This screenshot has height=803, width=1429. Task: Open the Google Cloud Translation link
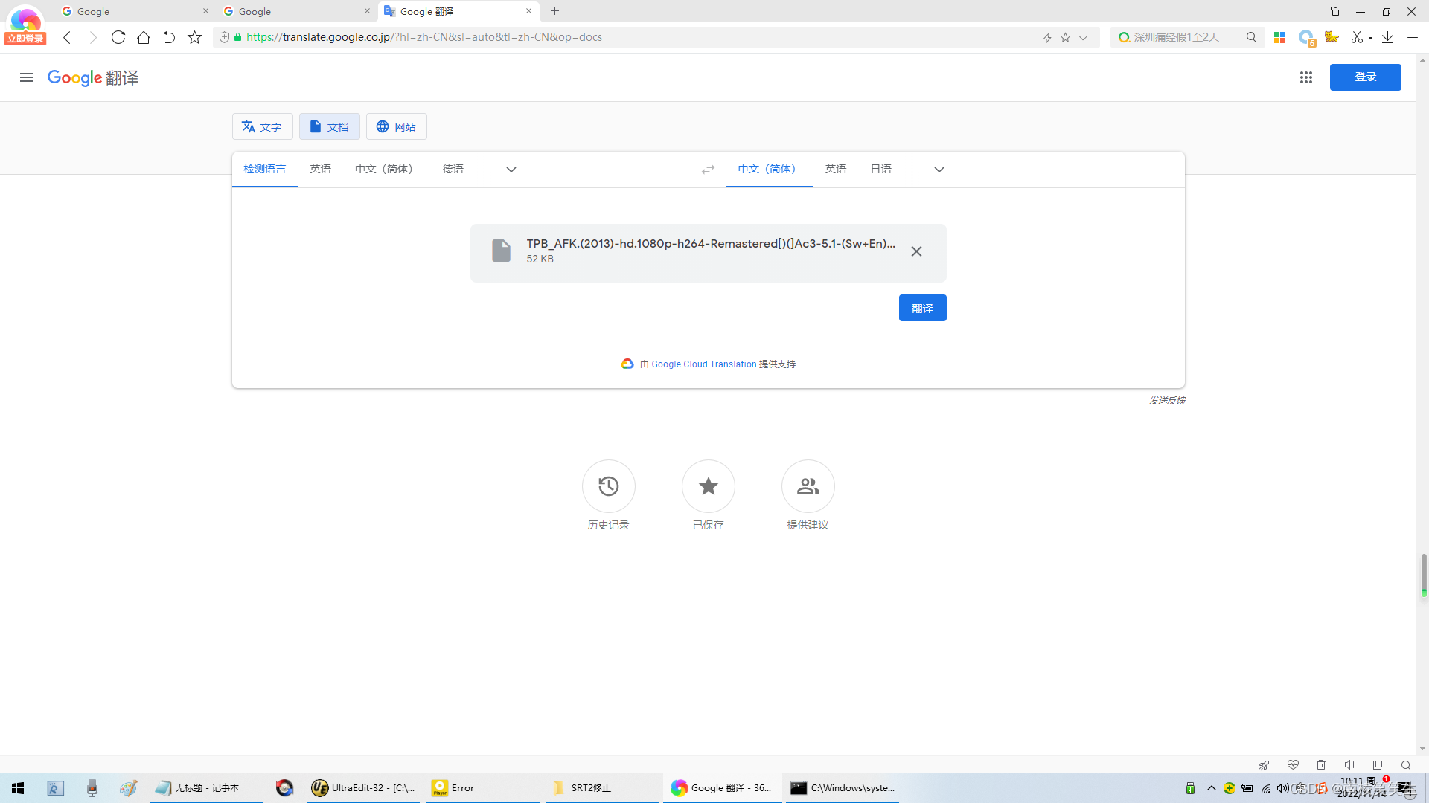pyautogui.click(x=703, y=364)
